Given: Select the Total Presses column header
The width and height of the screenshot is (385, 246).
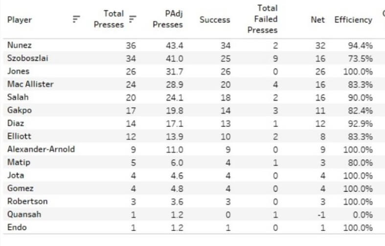Looking at the screenshot, I should (x=109, y=19).
